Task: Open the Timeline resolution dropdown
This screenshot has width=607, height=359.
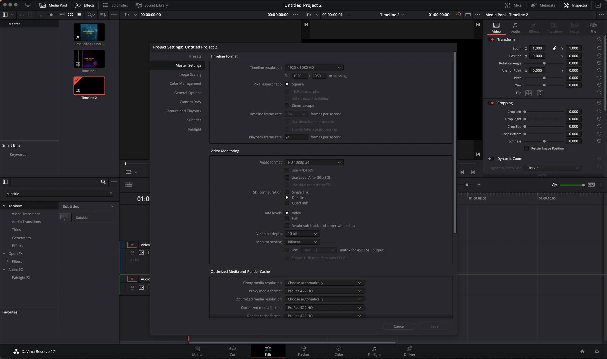Action: pyautogui.click(x=314, y=67)
